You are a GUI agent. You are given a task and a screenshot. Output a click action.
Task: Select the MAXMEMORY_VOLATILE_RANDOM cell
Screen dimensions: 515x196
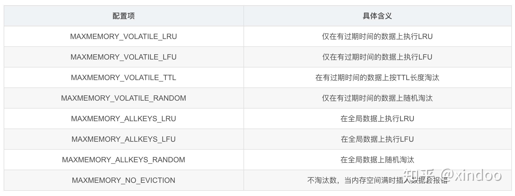(124, 98)
